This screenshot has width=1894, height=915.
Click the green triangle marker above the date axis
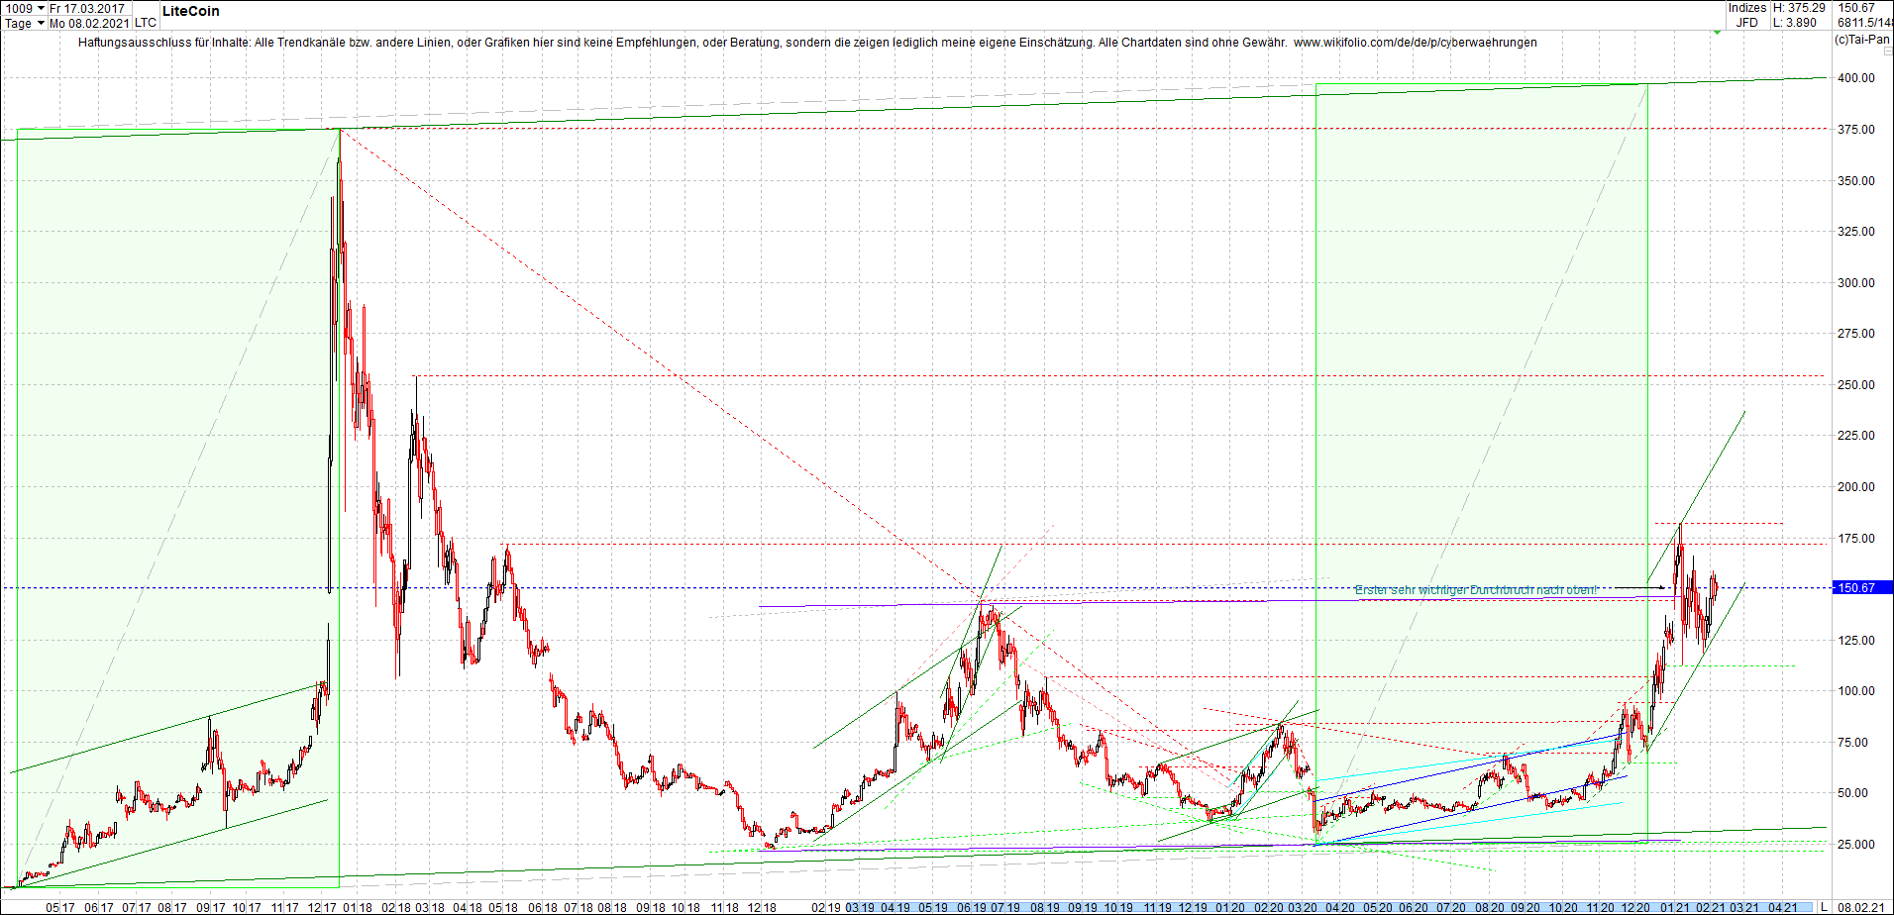click(x=1717, y=32)
